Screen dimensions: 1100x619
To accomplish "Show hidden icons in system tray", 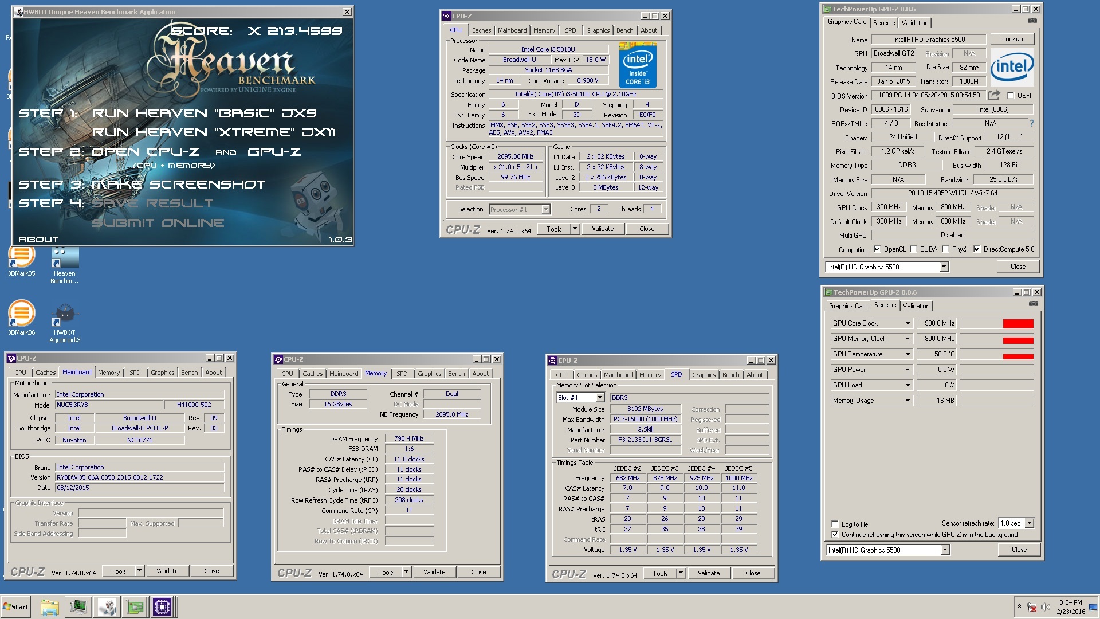I will [1019, 606].
